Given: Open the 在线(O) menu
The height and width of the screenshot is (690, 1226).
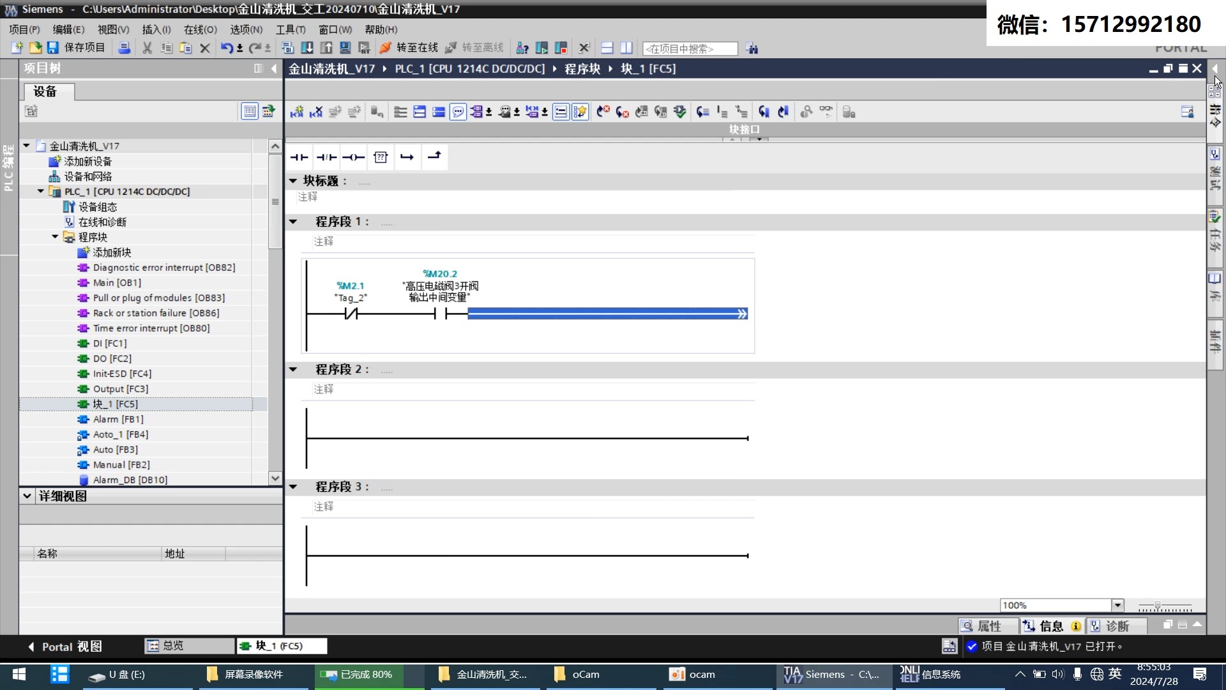Looking at the screenshot, I should 201,29.
